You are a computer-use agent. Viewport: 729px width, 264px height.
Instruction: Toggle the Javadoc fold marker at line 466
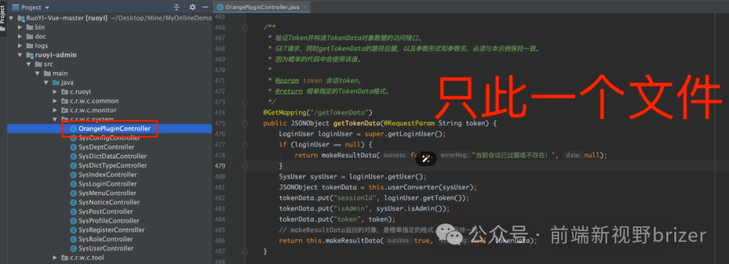click(245, 28)
